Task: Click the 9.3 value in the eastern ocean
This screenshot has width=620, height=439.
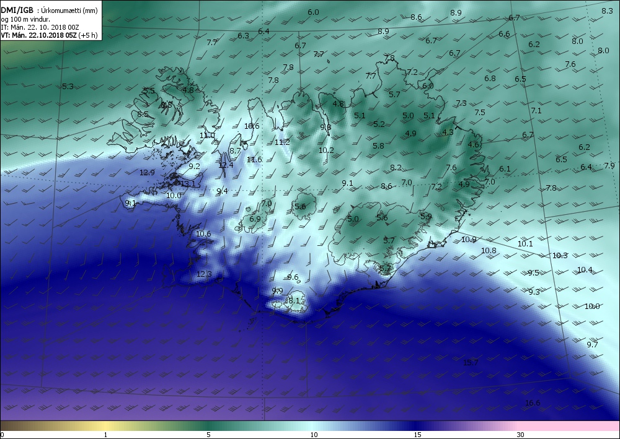Action: click(x=534, y=292)
